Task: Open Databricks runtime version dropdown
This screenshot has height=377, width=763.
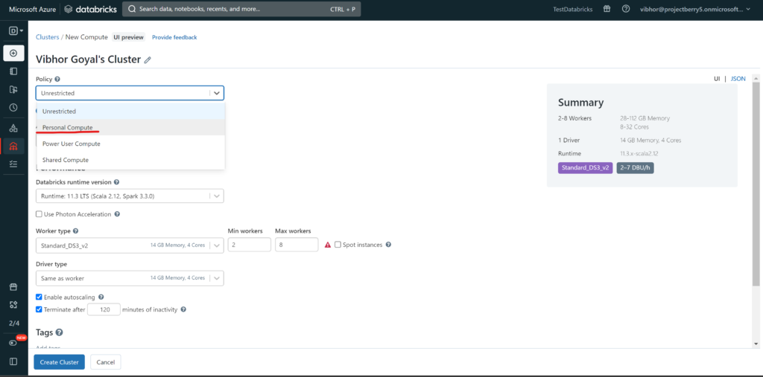Action: [130, 196]
